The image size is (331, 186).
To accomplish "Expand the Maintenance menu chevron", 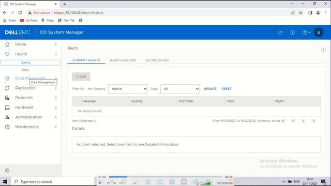I will coord(56,127).
